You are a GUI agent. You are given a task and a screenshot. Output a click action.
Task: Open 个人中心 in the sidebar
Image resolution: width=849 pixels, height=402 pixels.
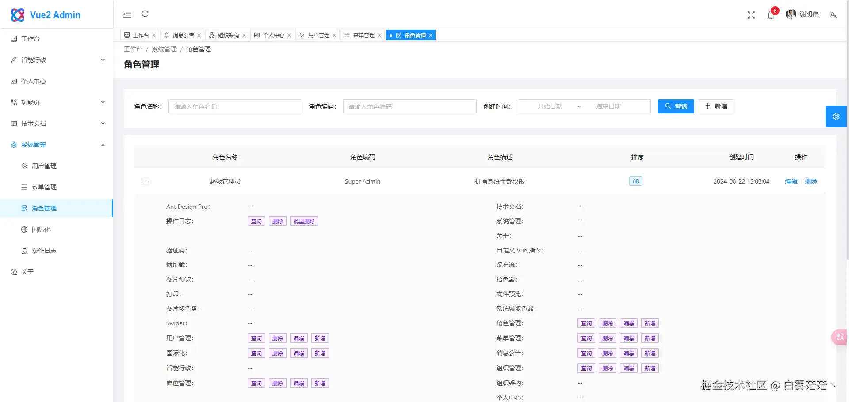pyautogui.click(x=57, y=81)
